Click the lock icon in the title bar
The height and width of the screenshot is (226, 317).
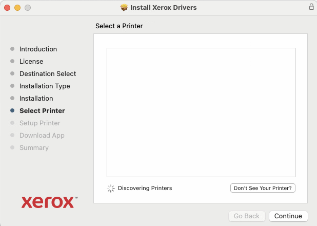coord(311,7)
